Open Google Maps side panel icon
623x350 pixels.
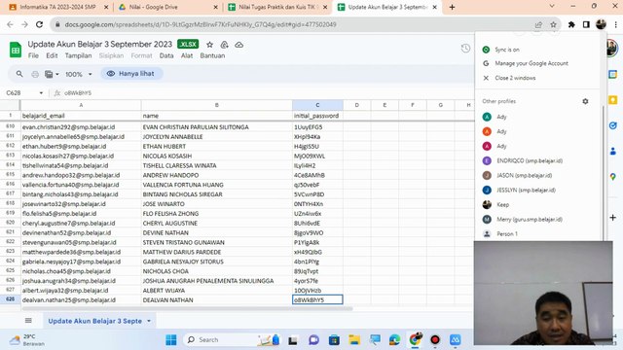coord(612,177)
